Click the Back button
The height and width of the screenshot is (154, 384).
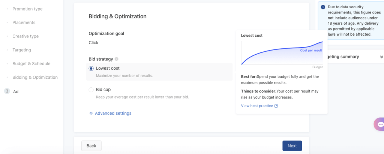pyautogui.click(x=91, y=146)
